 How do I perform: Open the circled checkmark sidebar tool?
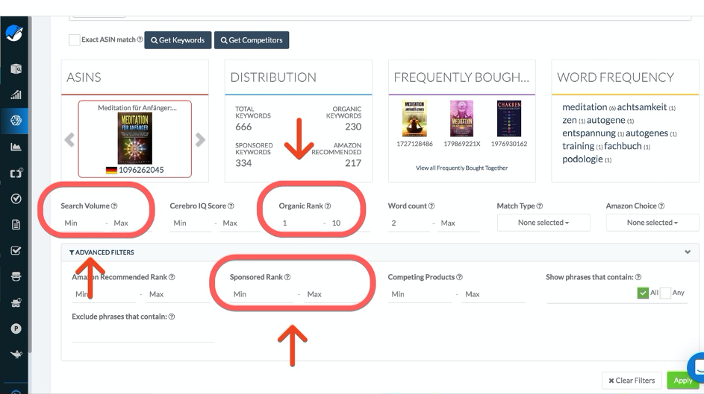click(x=16, y=199)
